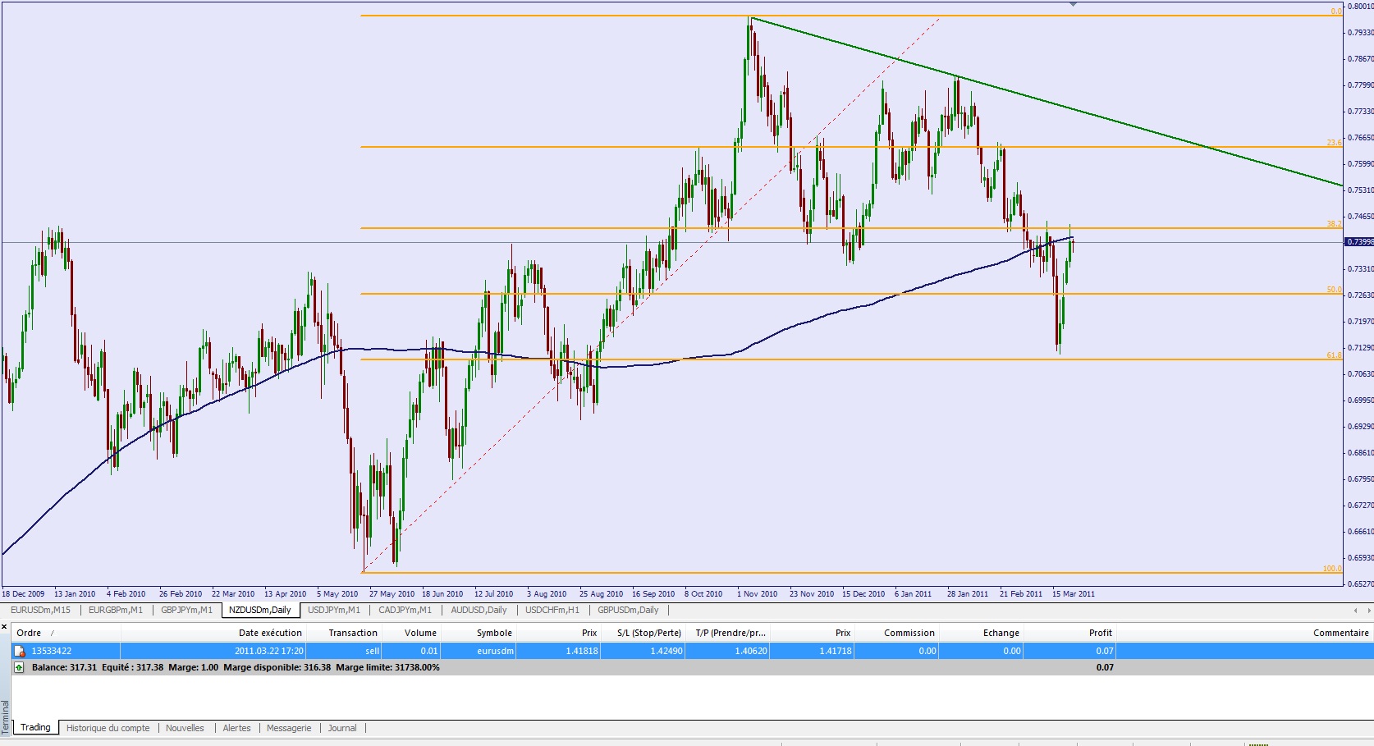
Task: Click the Symbole column header
Action: [x=494, y=633]
